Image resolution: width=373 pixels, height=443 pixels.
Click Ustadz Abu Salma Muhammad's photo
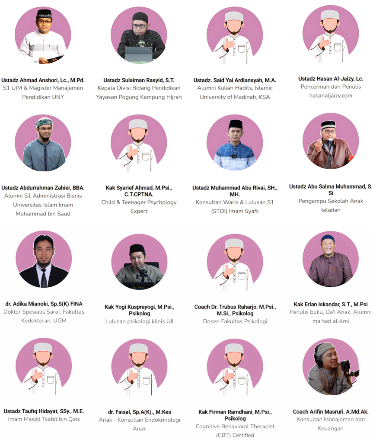pyautogui.click(x=331, y=141)
